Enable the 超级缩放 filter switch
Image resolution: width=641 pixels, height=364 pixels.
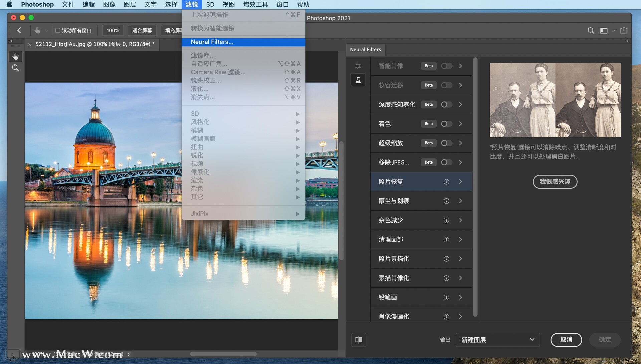coord(446,143)
